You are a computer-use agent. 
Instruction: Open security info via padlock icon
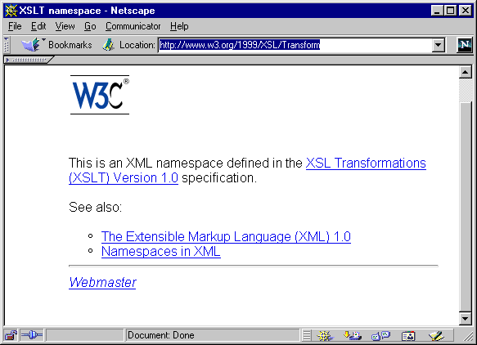[11, 335]
